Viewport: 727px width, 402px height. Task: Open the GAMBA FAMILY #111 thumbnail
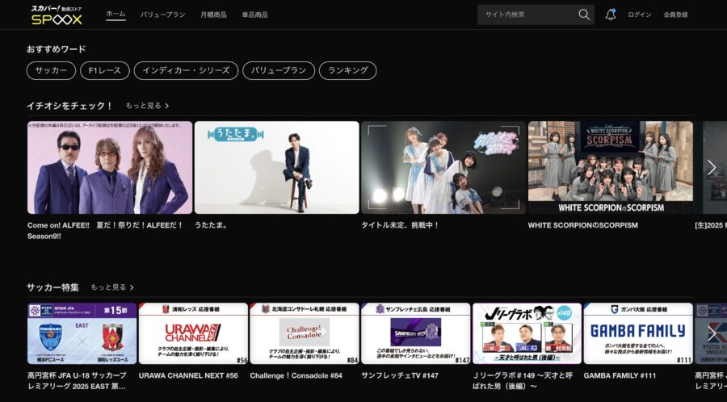point(637,333)
